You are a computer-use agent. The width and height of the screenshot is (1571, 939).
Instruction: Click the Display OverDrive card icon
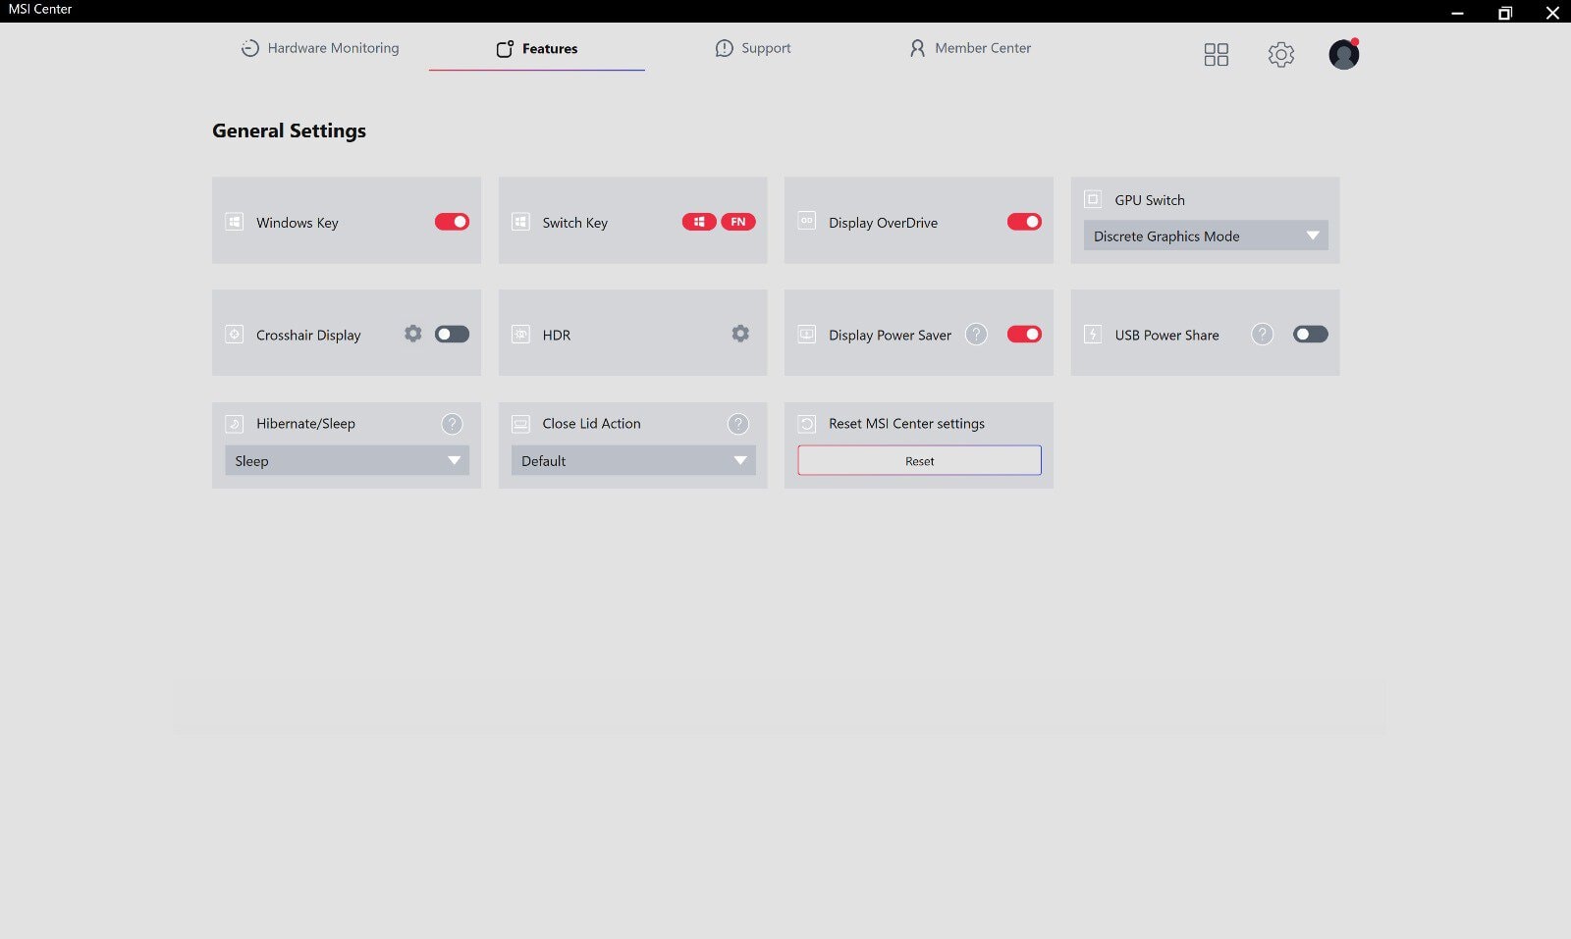point(806,222)
